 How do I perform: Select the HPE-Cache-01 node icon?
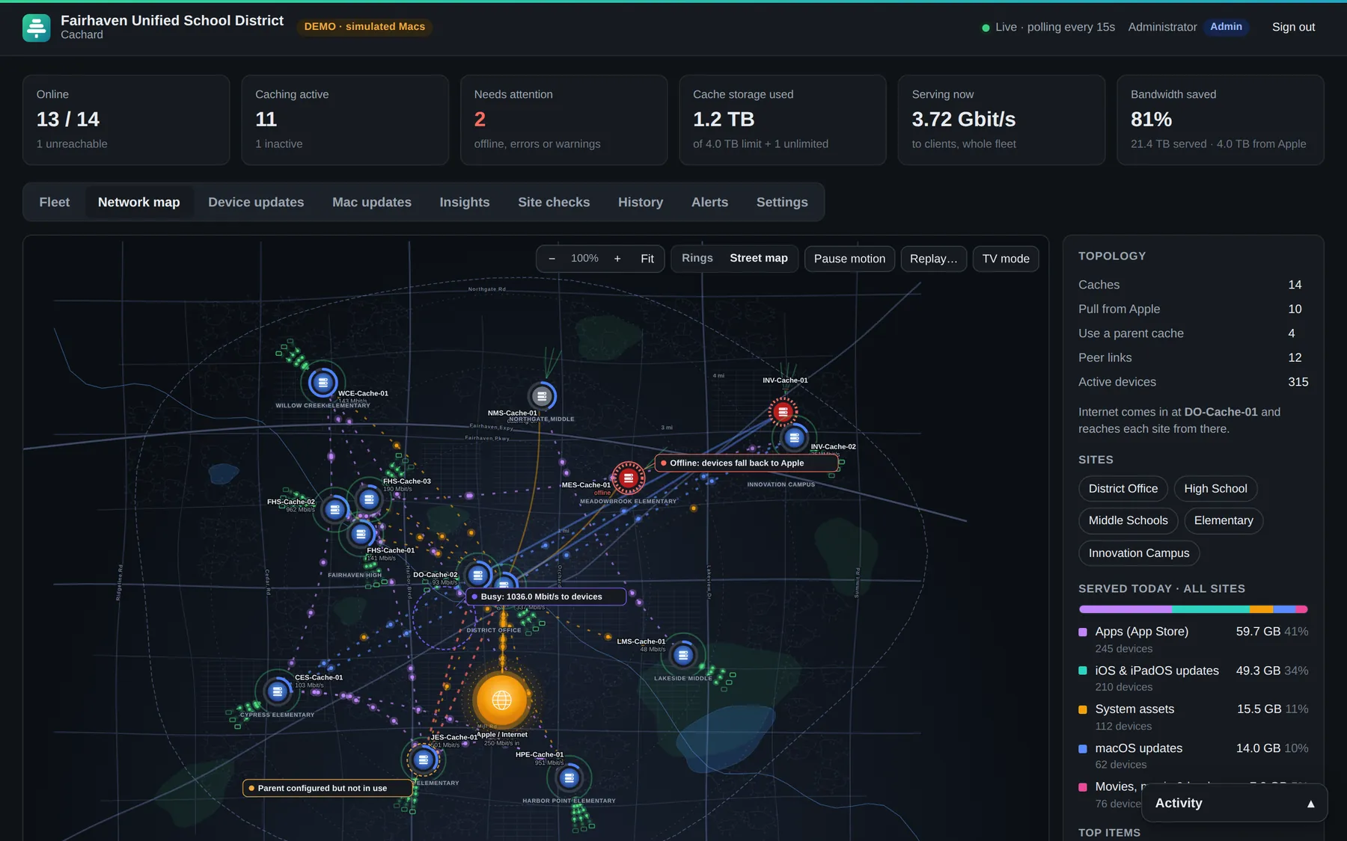pyautogui.click(x=569, y=778)
